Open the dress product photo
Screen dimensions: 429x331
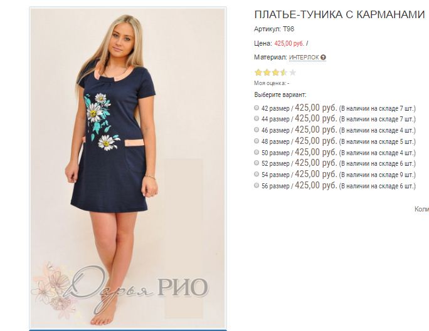click(128, 167)
